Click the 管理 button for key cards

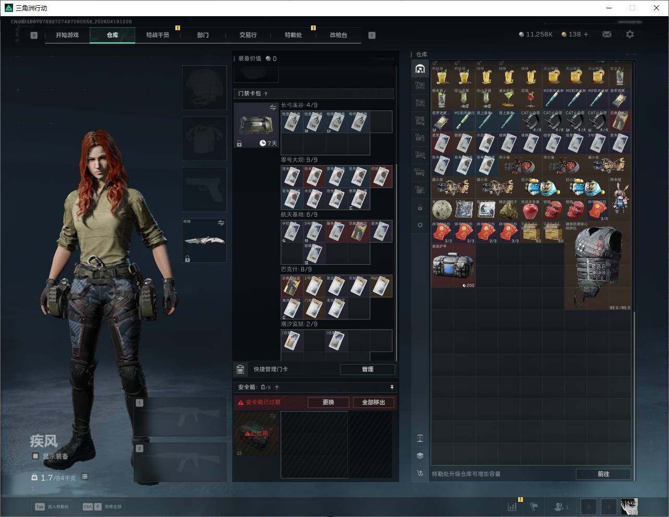367,369
